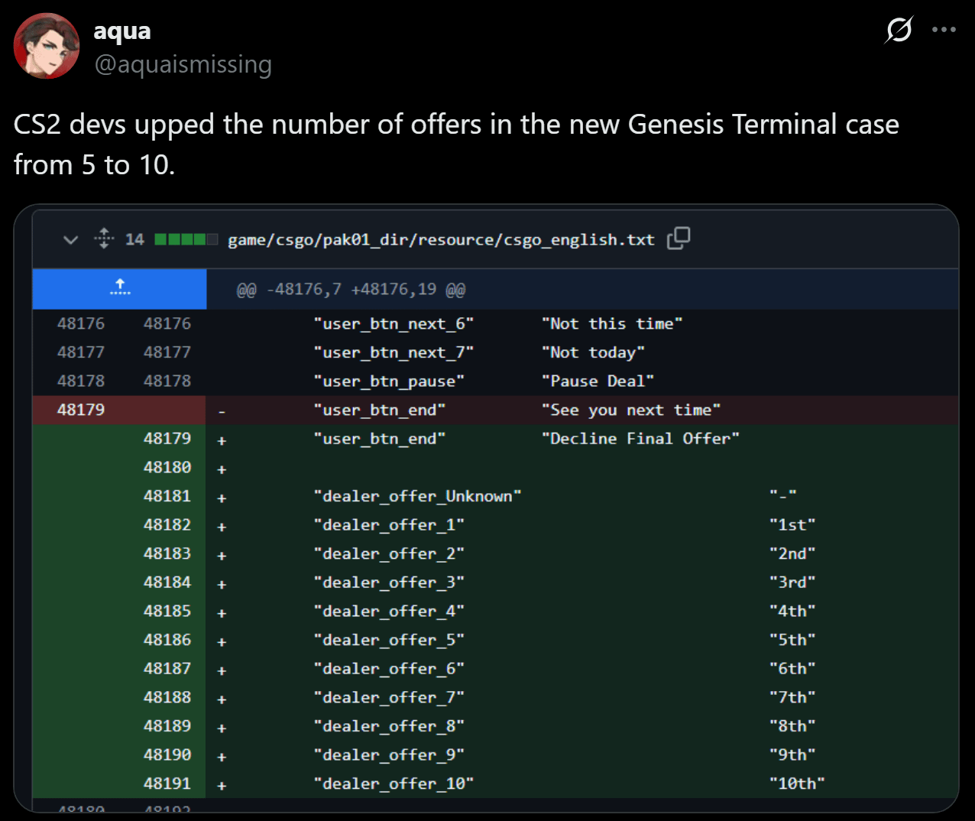This screenshot has height=821, width=975.
Task: Click line number 48176 in left column
Action: [81, 323]
